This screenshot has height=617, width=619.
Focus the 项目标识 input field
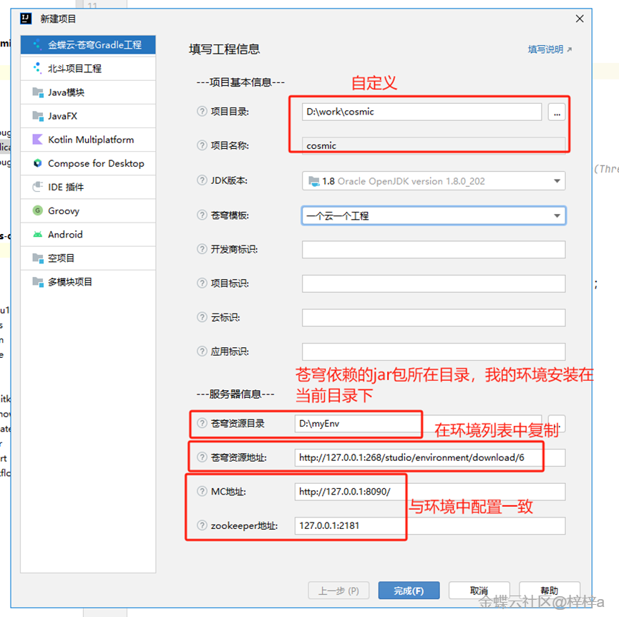click(x=434, y=283)
